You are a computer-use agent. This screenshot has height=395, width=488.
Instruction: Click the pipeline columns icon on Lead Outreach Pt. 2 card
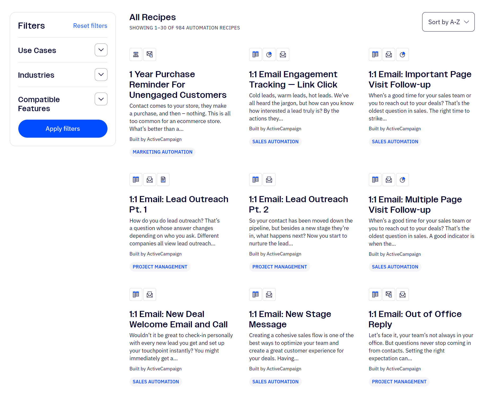click(256, 180)
